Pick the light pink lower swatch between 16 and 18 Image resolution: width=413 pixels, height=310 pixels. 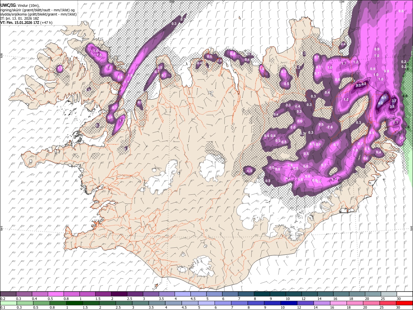pos(338,303)
